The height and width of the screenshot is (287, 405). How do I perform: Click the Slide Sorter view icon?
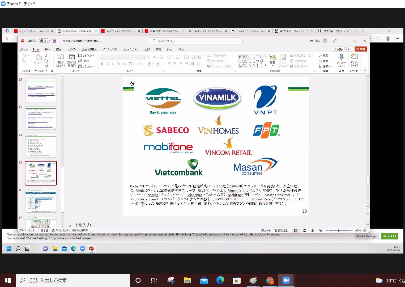pyautogui.click(x=304, y=230)
